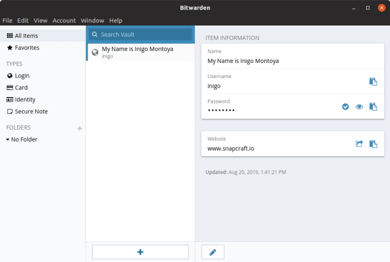The height and width of the screenshot is (262, 390).
Task: Click the globe icon of the vault entry
Action: 95,52
